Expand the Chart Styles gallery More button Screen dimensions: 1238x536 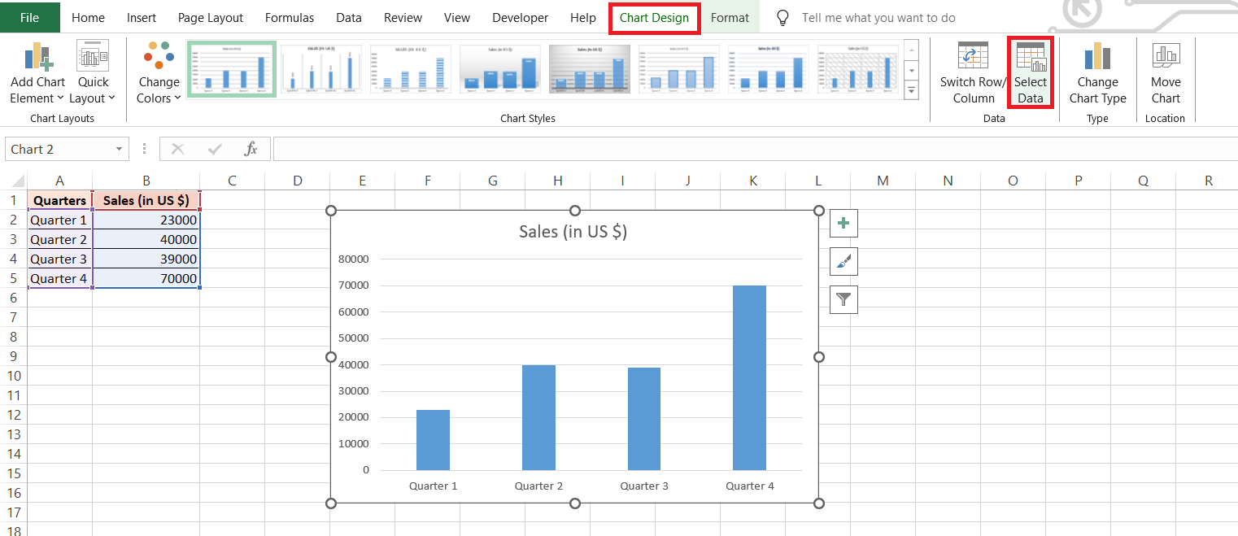pyautogui.click(x=911, y=89)
